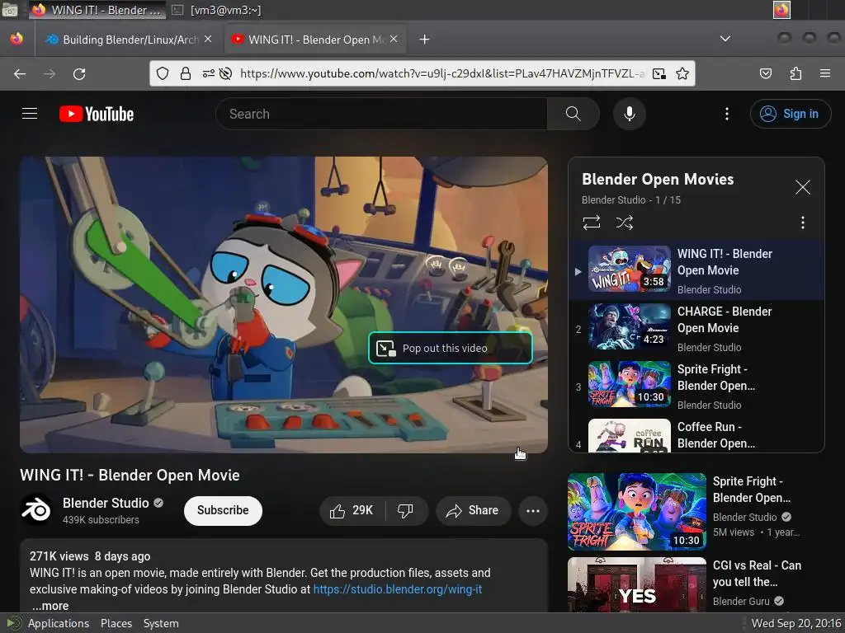Open the YouTube guide hamburger menu
Screen dimensions: 845x633
coord(30,114)
